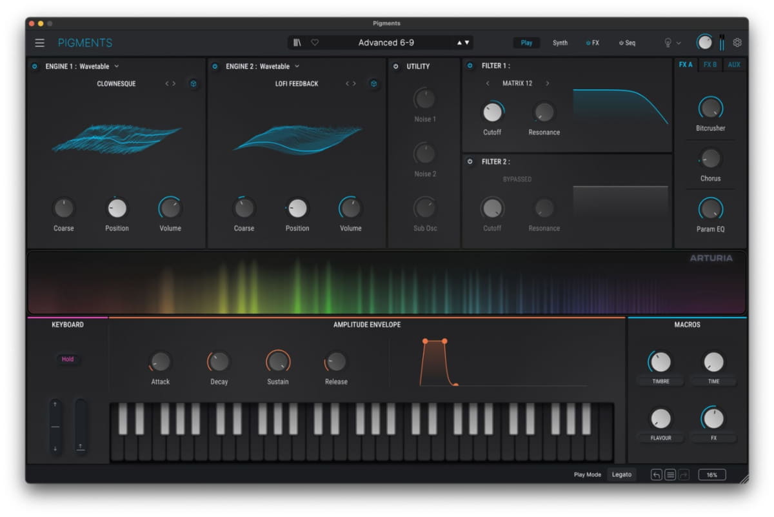Image resolution: width=774 pixels, height=517 pixels.
Task: Toggle the Utility engine power button
Action: click(x=396, y=66)
